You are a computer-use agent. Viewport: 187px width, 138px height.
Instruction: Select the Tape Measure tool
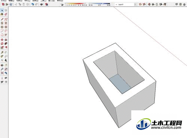tap(2, 52)
